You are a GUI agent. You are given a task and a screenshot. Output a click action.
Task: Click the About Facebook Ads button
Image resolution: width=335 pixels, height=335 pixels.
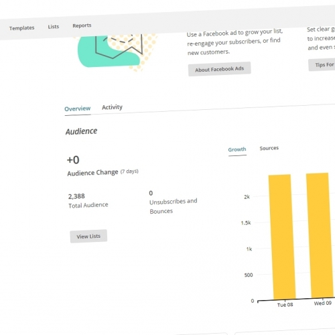pos(219,69)
